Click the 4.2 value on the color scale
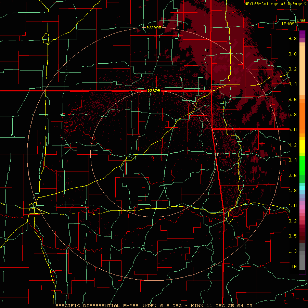Viewport: 308px width, 308px height. point(293,145)
